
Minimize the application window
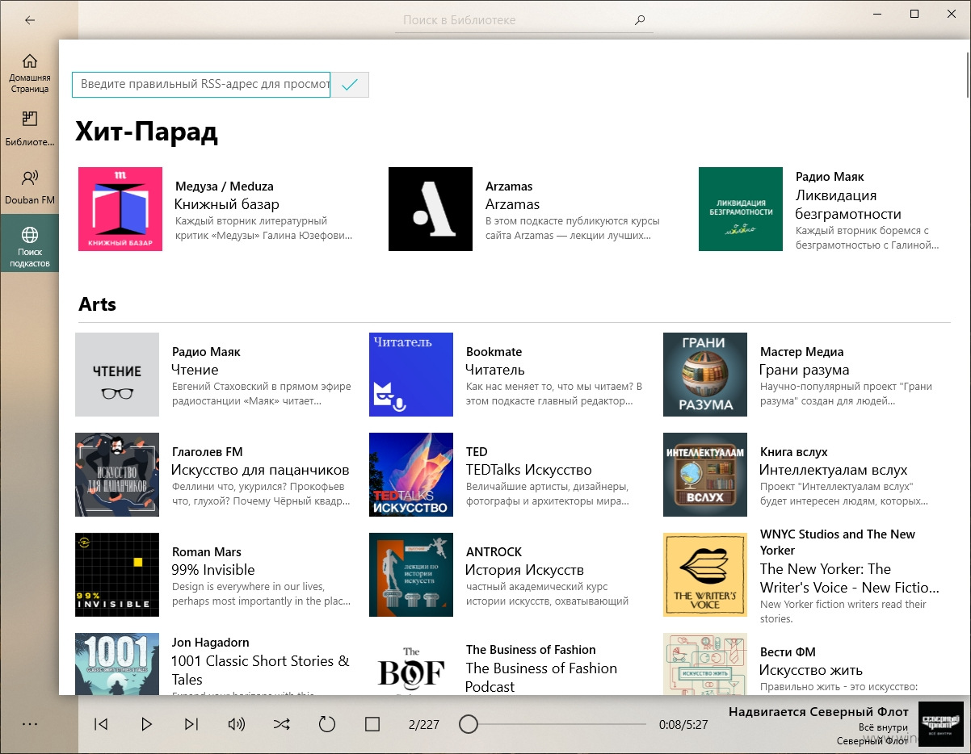pos(877,13)
